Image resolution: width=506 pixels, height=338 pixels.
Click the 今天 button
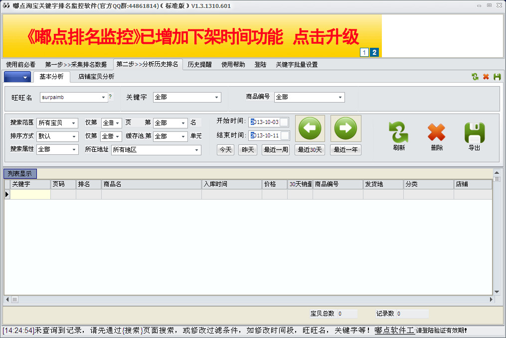(x=225, y=150)
